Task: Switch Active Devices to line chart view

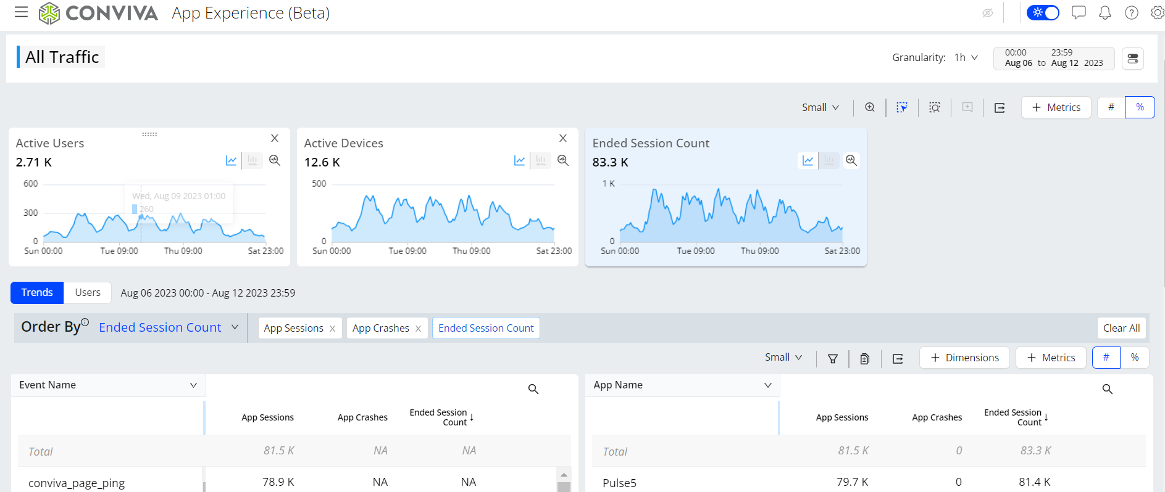Action: coord(520,161)
